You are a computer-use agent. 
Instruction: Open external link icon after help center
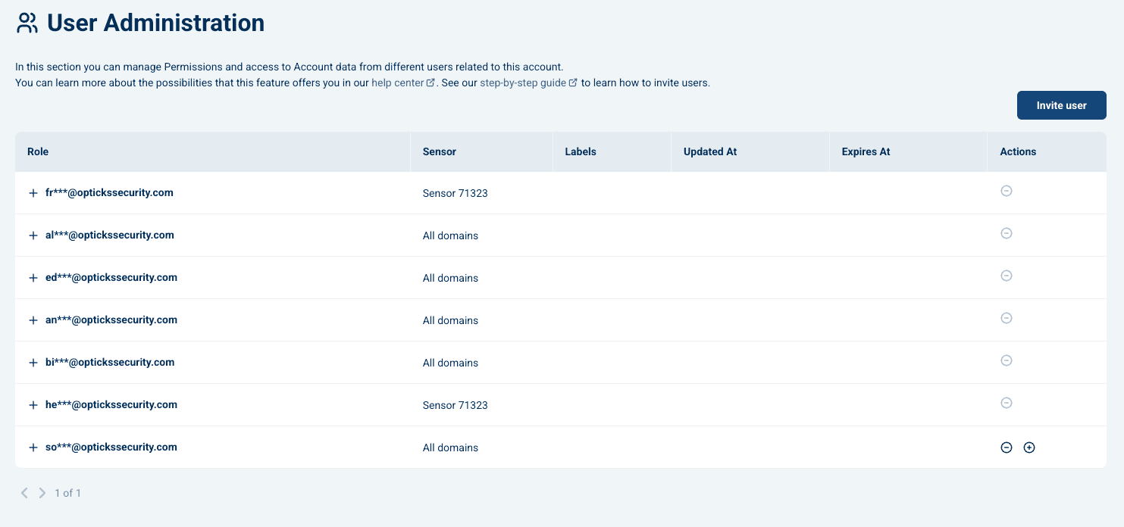(431, 83)
